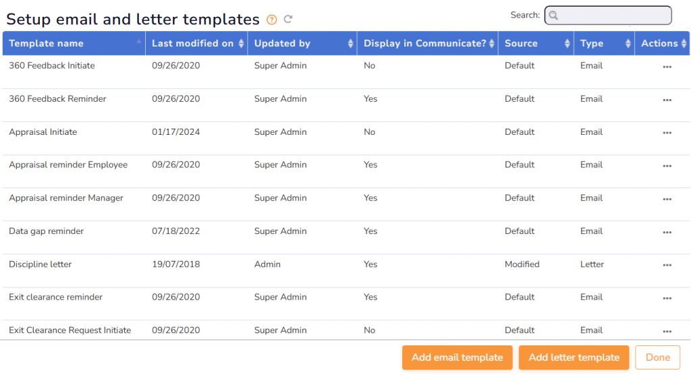Select the Appraisal Initiate template name
Viewport: 691px width, 375px height.
[x=43, y=132]
